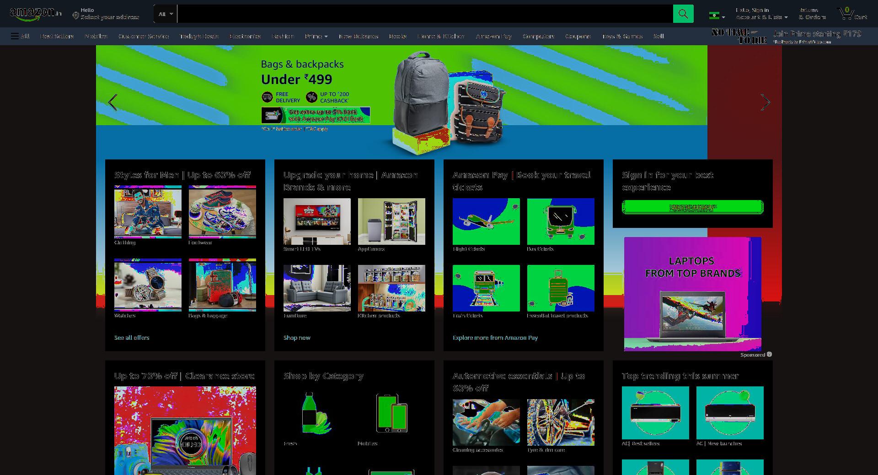
Task: Open Coupons nav item
Action: coord(578,36)
